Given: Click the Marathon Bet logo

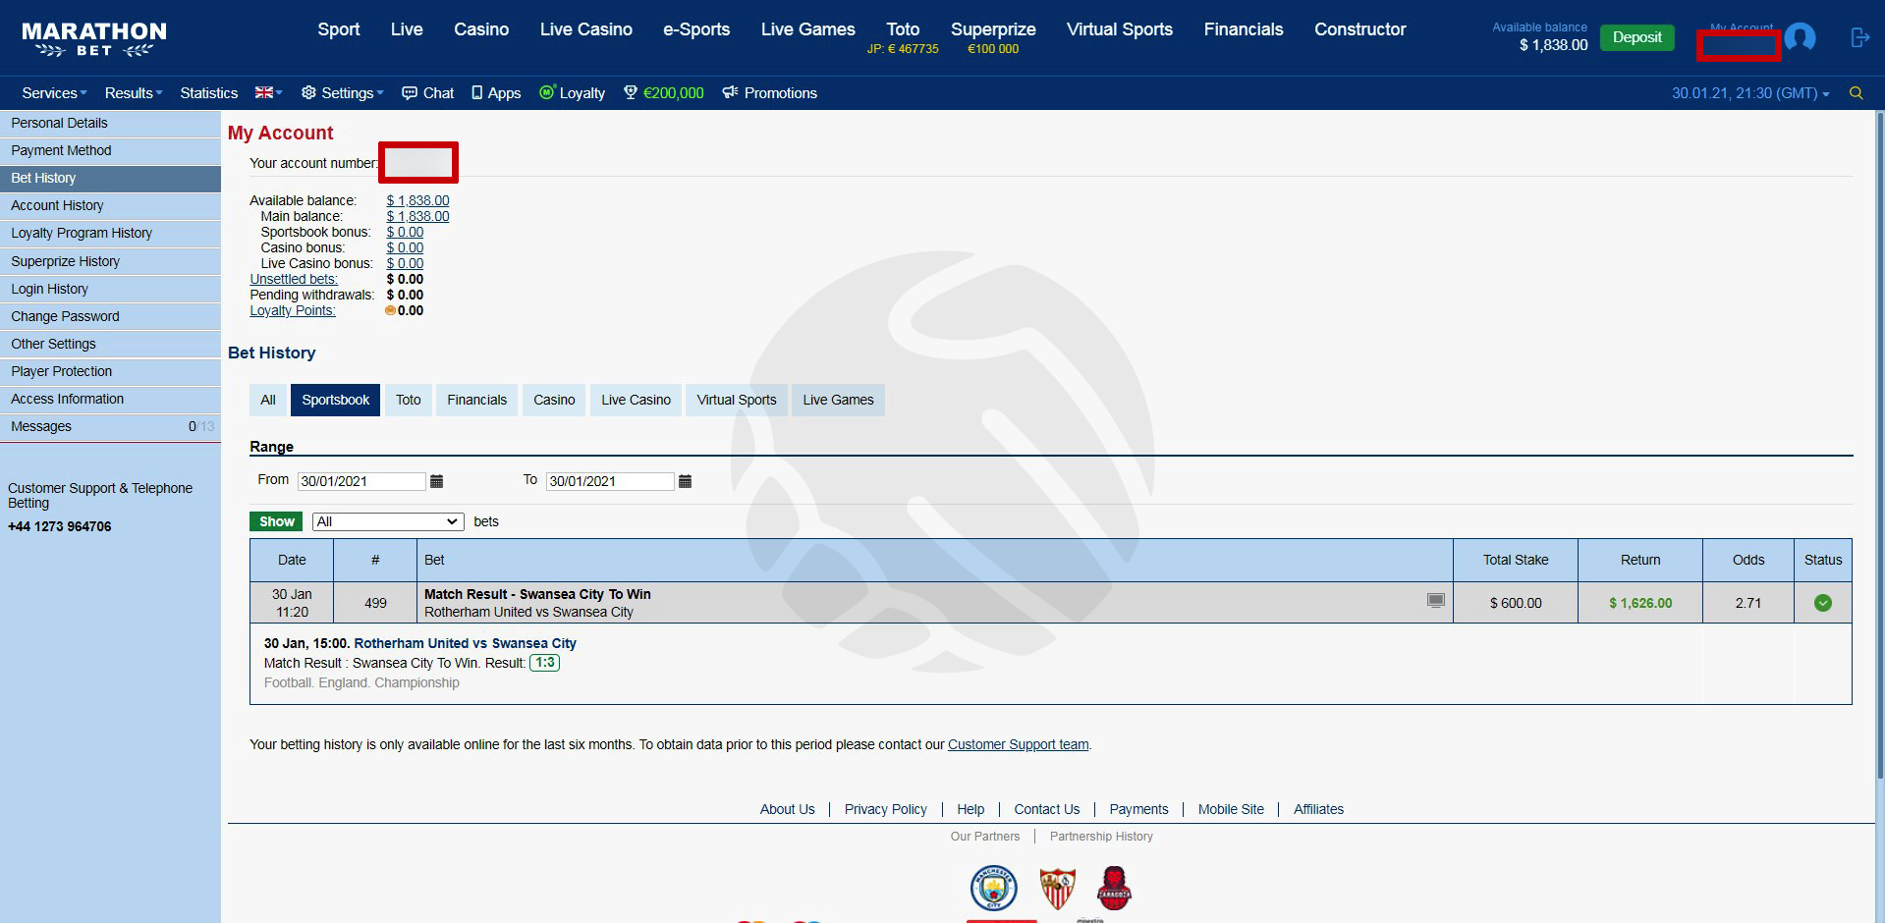Looking at the screenshot, I should click(94, 39).
